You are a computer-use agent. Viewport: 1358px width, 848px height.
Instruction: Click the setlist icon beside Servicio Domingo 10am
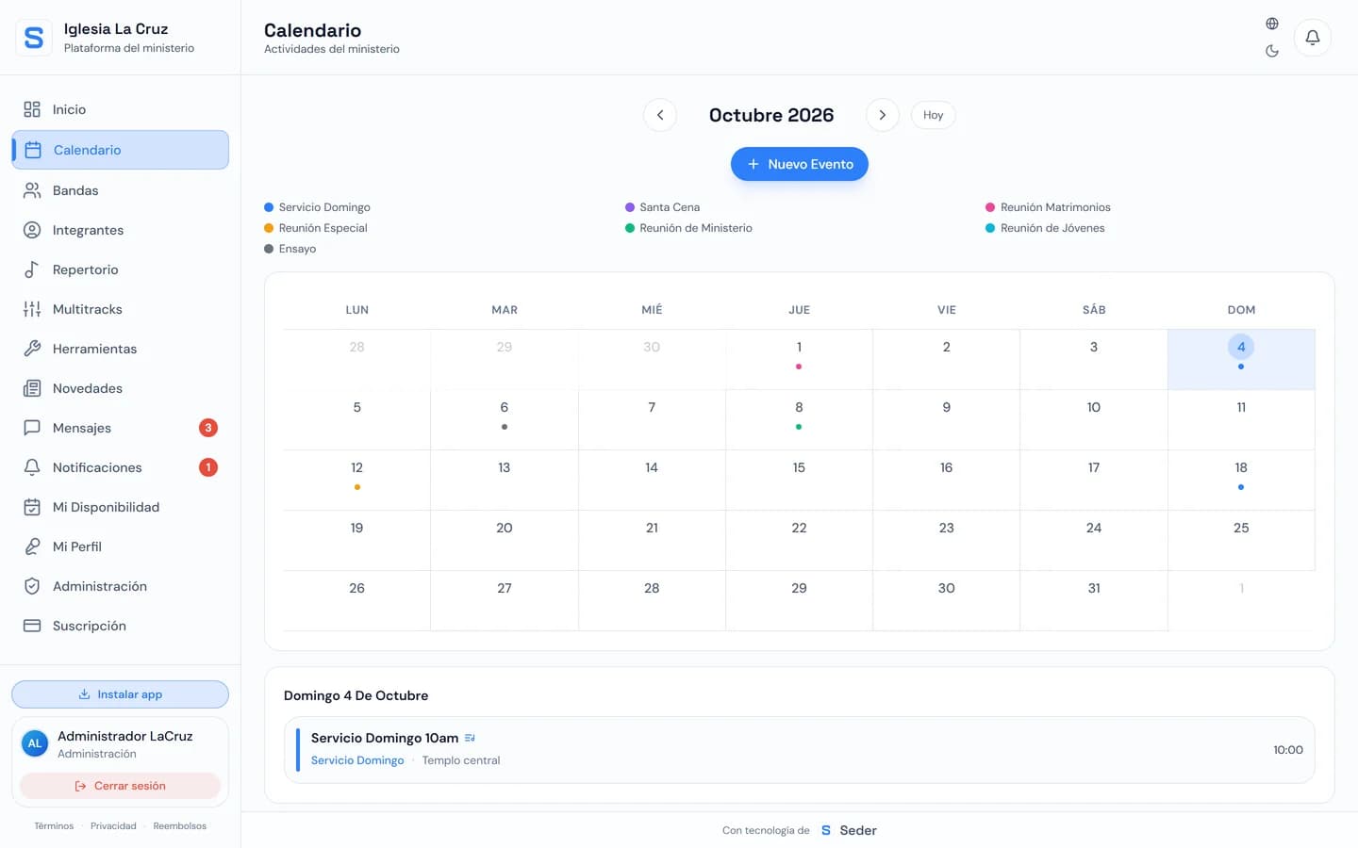click(470, 738)
